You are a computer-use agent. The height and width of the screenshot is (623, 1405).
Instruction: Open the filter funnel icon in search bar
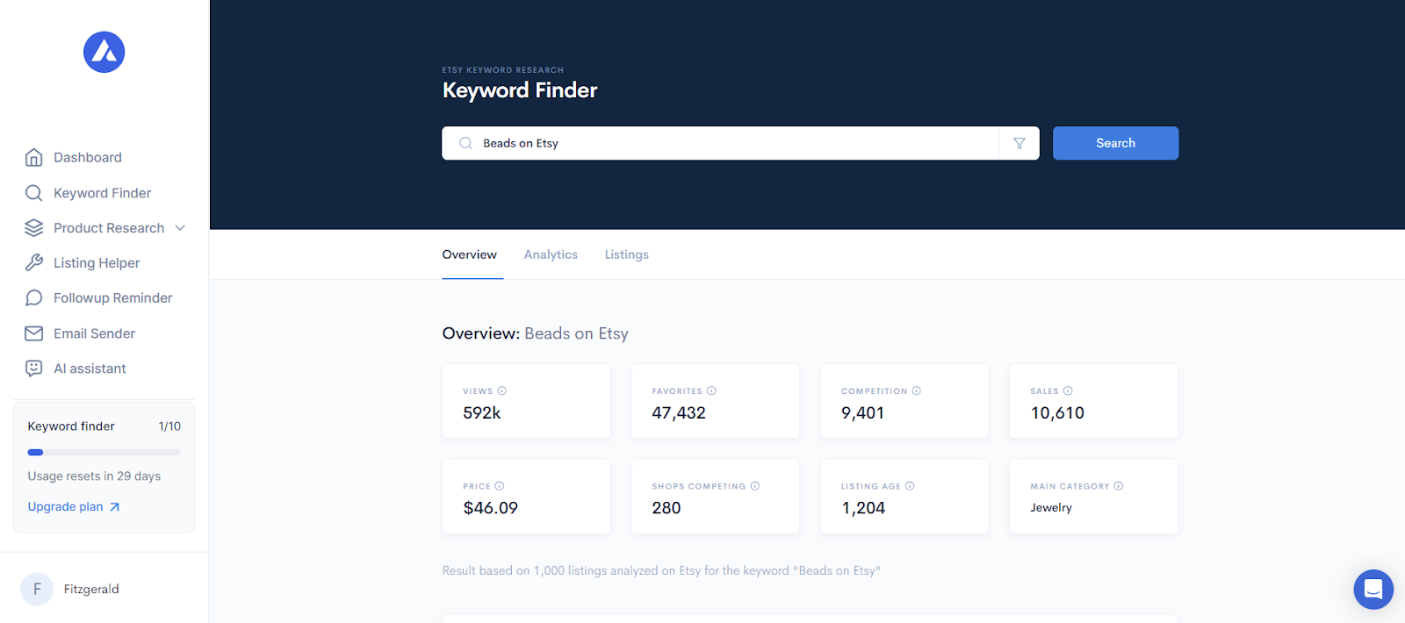[x=1019, y=143]
